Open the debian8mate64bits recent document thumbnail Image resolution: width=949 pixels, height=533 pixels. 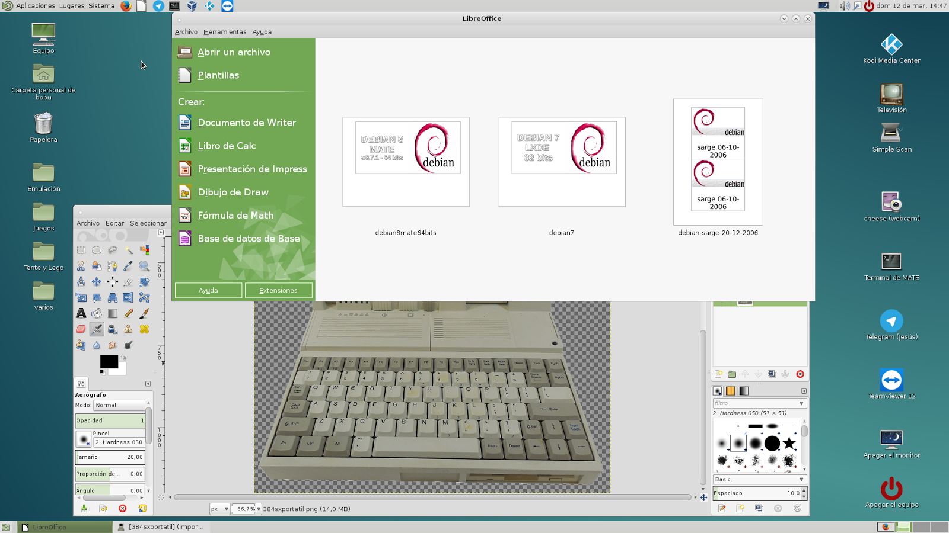pyautogui.click(x=406, y=162)
